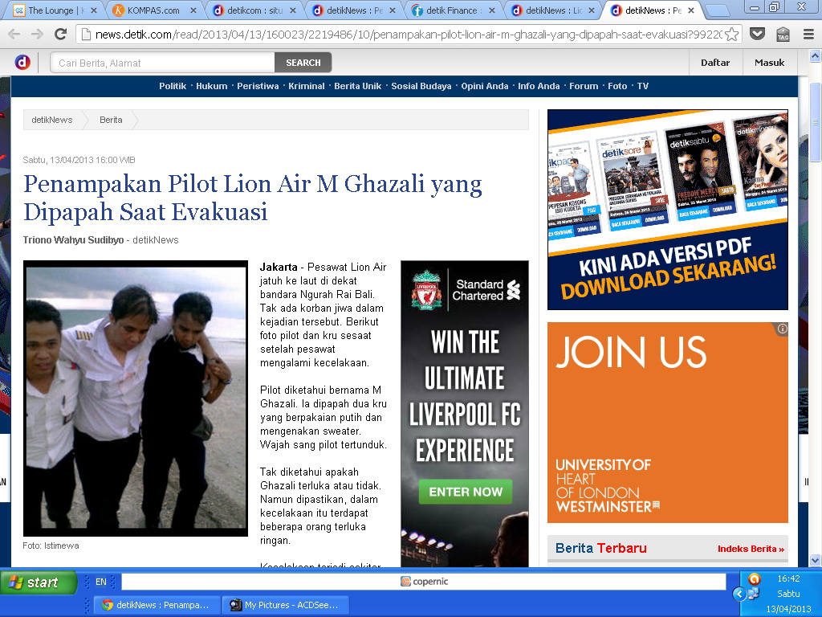822x617 pixels.
Task: Click the EN language bar indicator
Action: pos(100,582)
